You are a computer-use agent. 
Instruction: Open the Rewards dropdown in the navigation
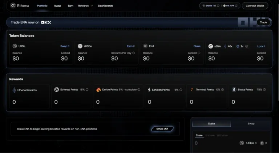(85, 6)
